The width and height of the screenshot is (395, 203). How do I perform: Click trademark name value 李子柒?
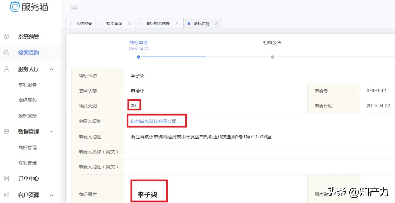tap(138, 76)
